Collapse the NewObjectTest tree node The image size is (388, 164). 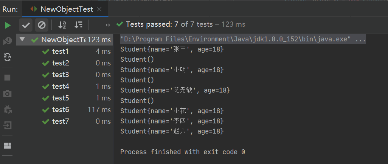[22, 39]
